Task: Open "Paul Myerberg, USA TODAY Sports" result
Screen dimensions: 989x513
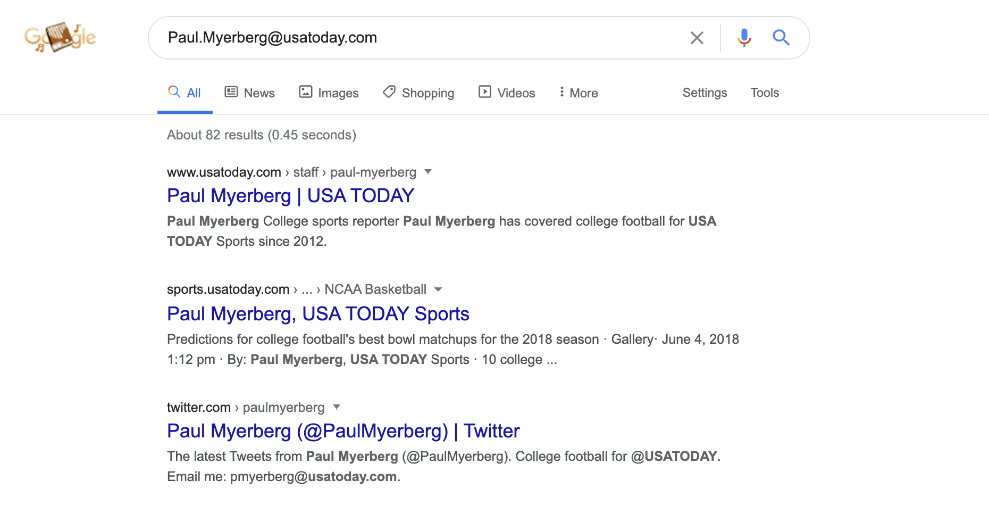Action: (x=318, y=314)
